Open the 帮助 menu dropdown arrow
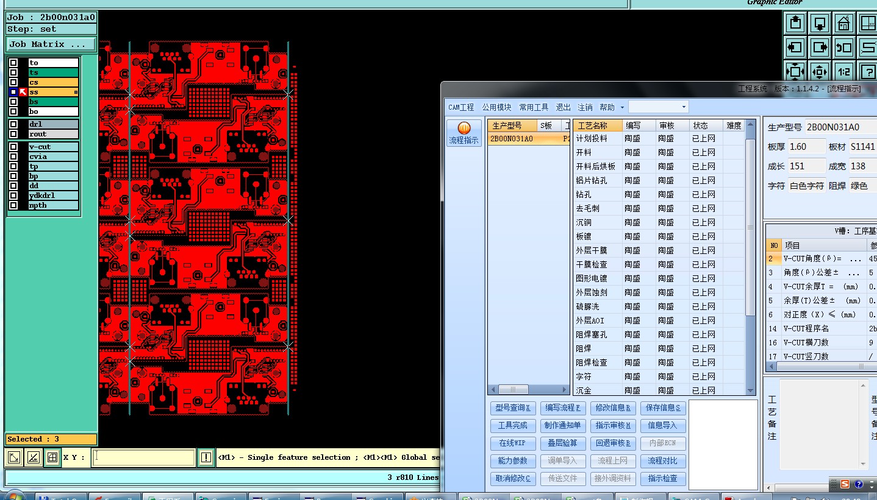 [x=622, y=107]
